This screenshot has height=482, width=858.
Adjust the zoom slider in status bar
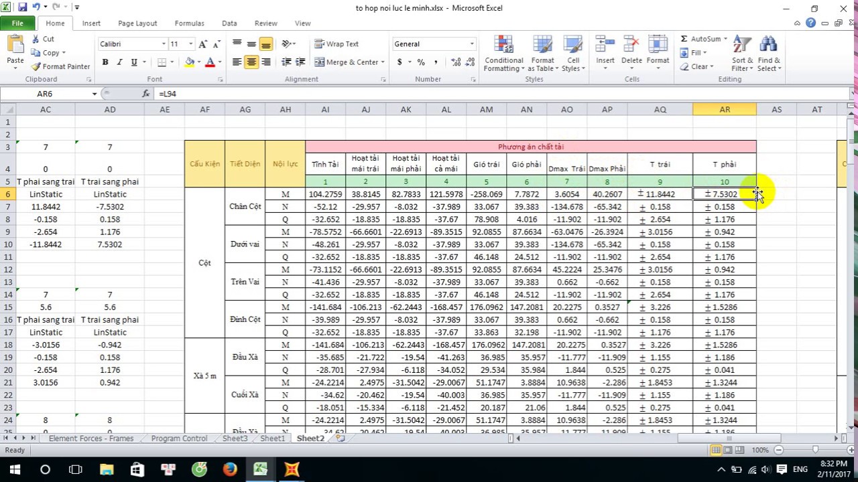click(815, 450)
